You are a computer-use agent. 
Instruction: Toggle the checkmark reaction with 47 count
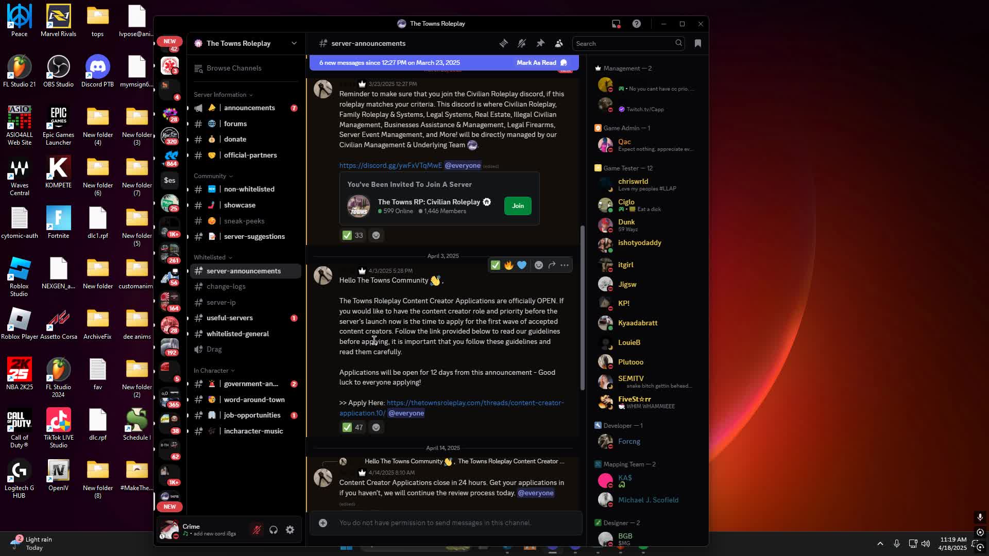click(353, 427)
